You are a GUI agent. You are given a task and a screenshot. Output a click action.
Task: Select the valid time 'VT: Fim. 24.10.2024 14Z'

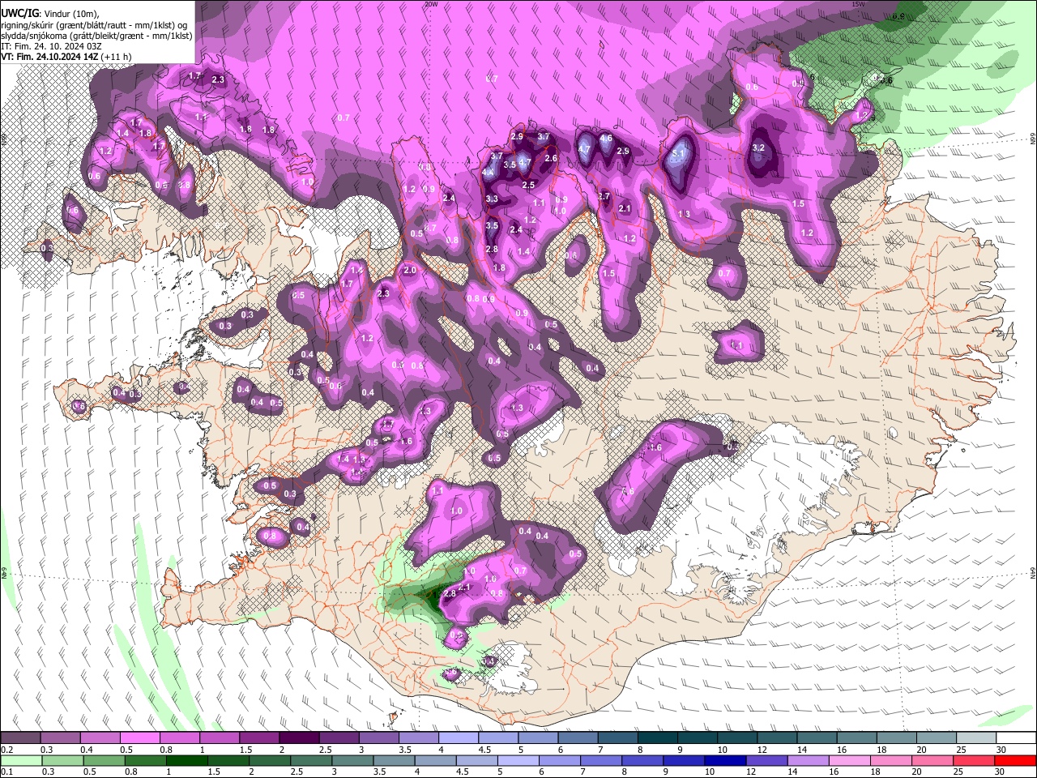(x=49, y=57)
